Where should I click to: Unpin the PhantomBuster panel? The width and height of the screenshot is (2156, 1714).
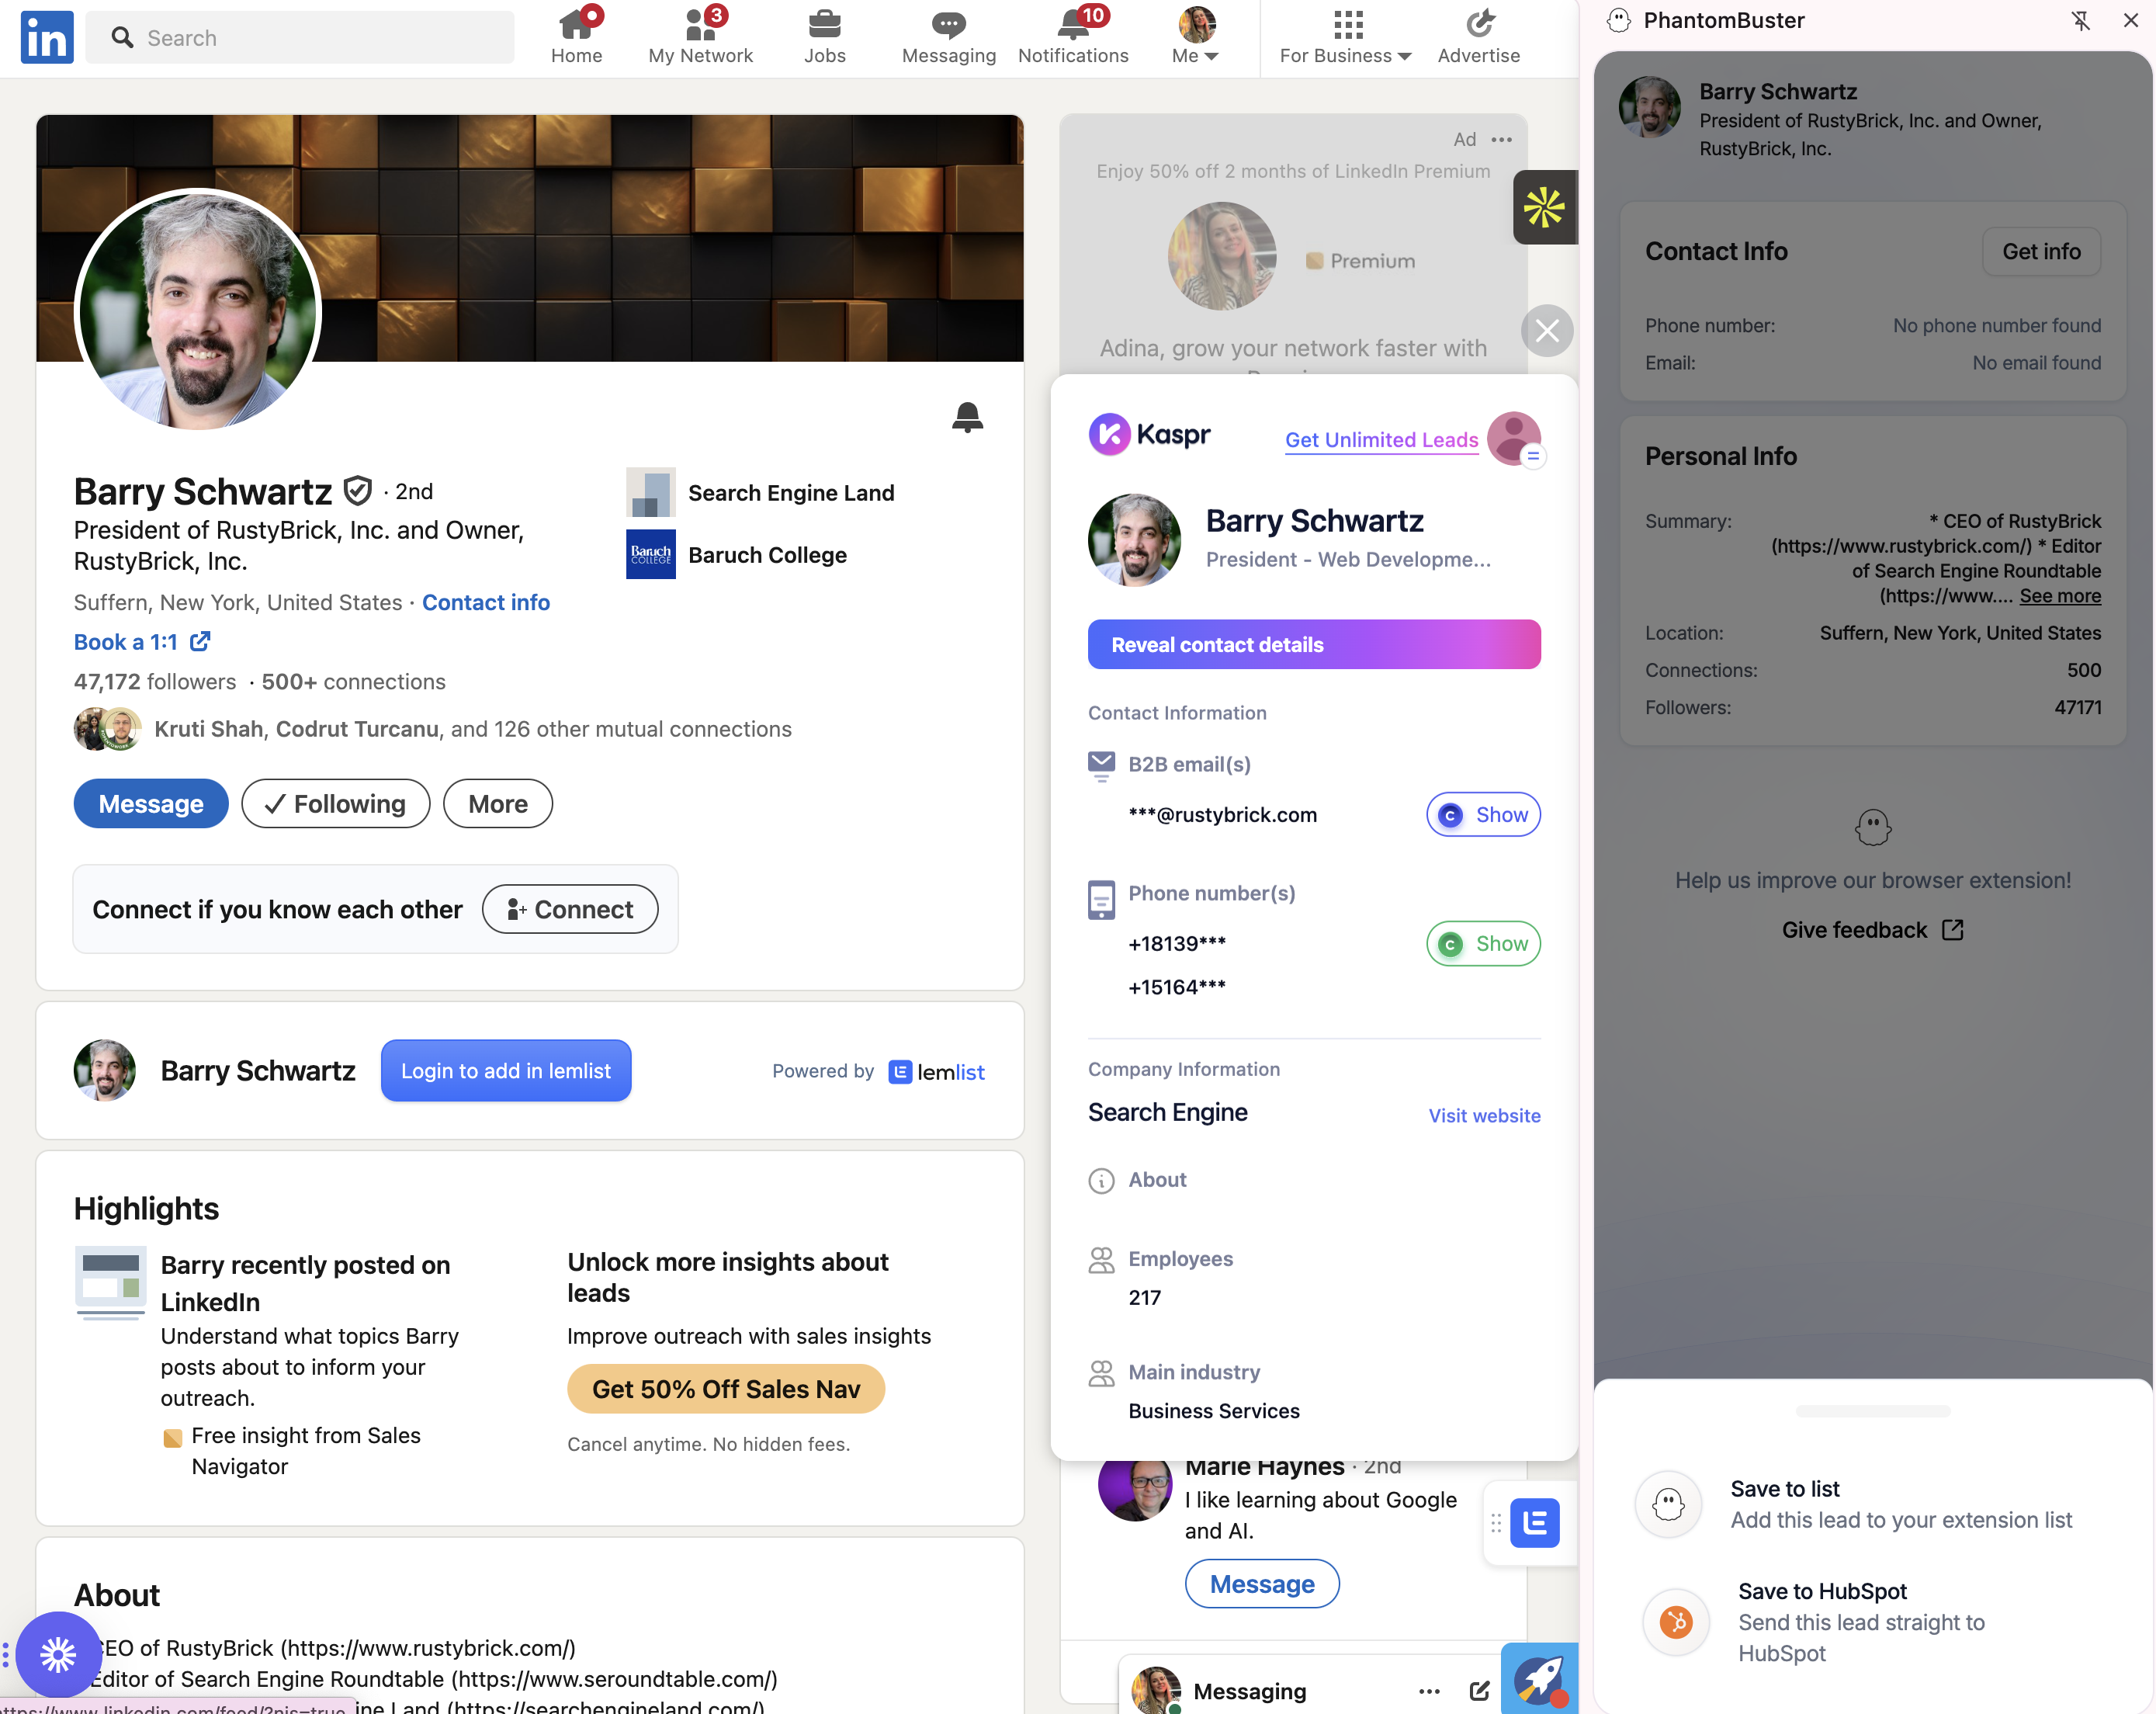click(2081, 20)
